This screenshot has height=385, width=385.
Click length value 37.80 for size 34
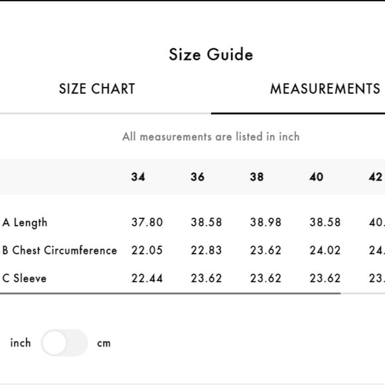point(147,222)
